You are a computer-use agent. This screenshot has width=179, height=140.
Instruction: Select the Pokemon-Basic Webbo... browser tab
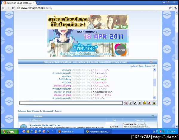[x=19, y=3]
